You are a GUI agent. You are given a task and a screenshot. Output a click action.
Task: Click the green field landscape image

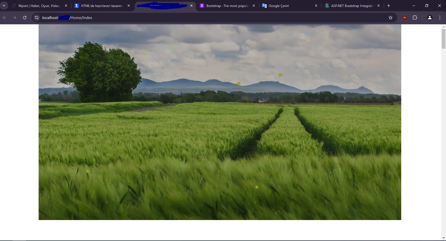[x=220, y=122]
